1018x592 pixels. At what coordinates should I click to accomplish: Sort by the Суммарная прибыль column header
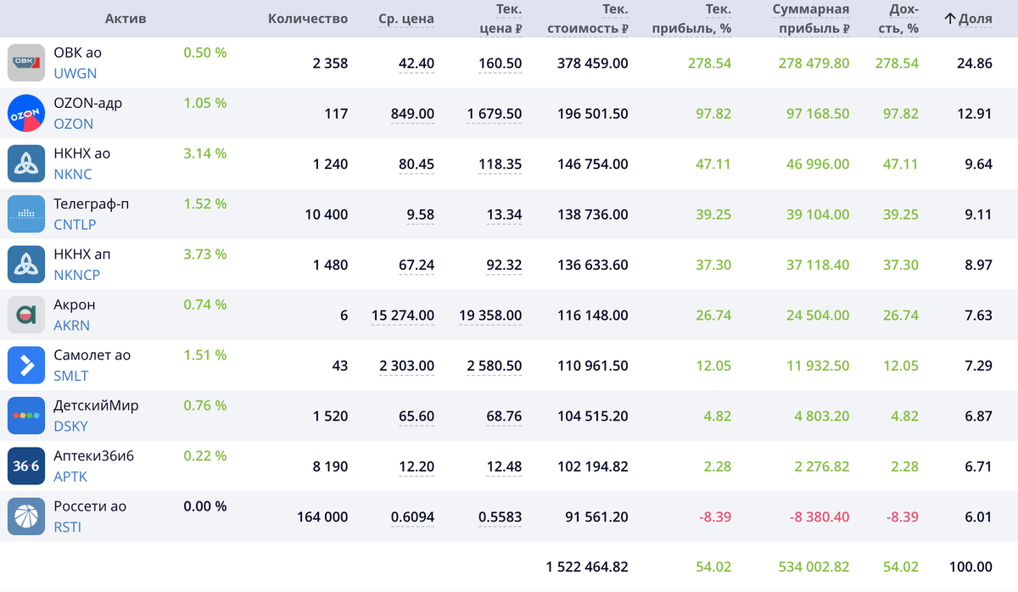click(x=811, y=19)
